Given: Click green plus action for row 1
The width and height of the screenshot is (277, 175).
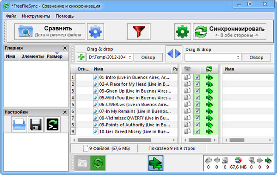Looking at the screenshot, I should coord(209,77).
